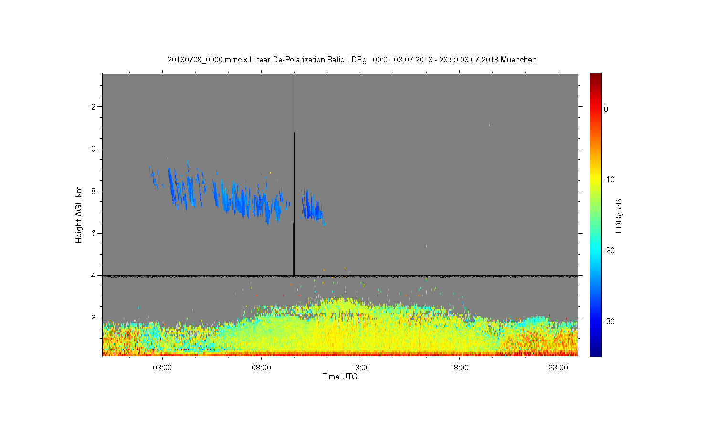Click the '13:00' time tick label

tap(360, 368)
